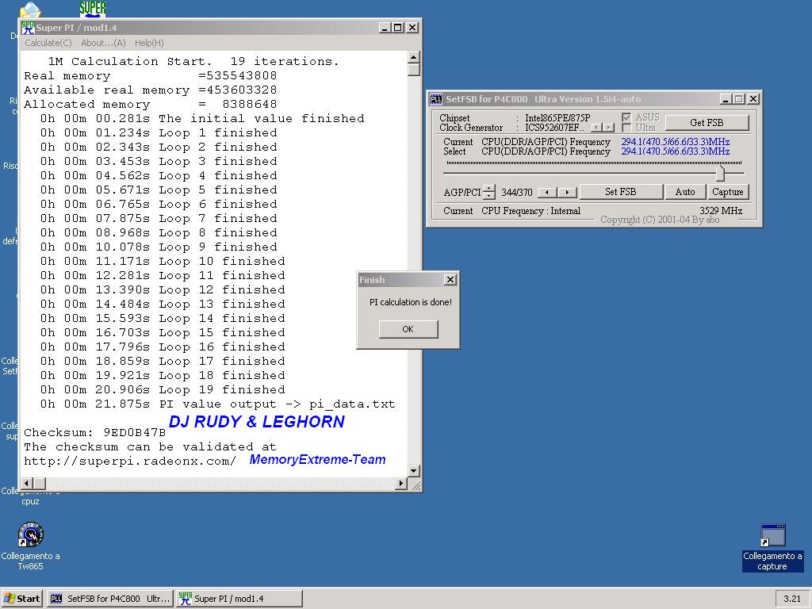Click the Select row frequency value in SetFSB
Screen dimensions: 812x609
click(x=676, y=151)
